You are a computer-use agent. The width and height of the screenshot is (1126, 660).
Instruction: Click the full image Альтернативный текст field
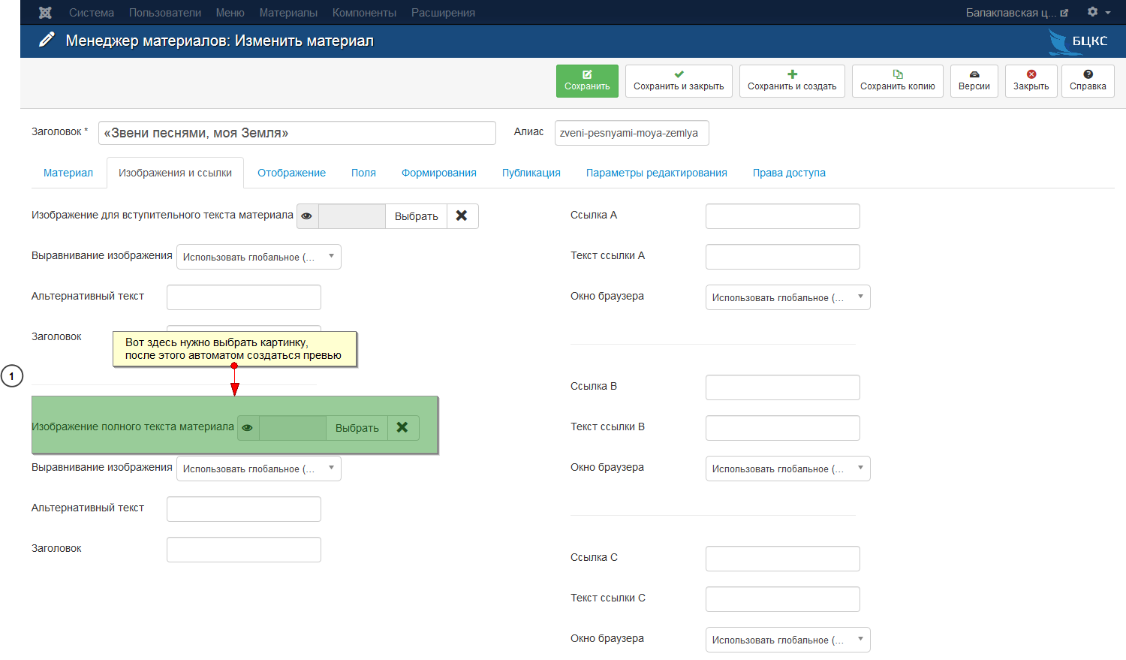pos(244,509)
